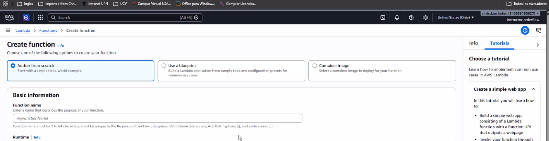The width and height of the screenshot is (549, 141).
Task: Click the magnifier icon in search bar
Action: pyautogui.click(x=54, y=17)
